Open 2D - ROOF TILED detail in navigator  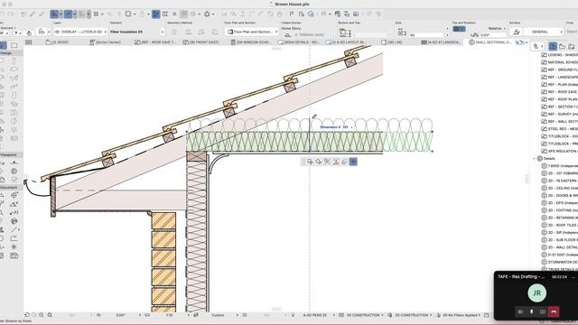[x=559, y=225]
